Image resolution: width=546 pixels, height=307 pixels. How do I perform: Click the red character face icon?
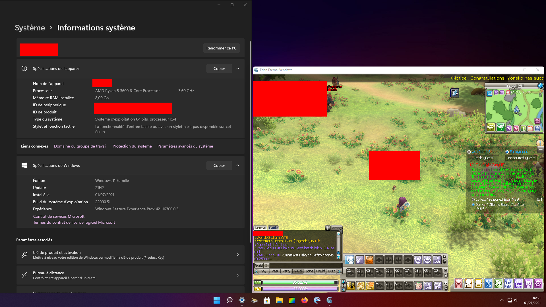point(458,283)
